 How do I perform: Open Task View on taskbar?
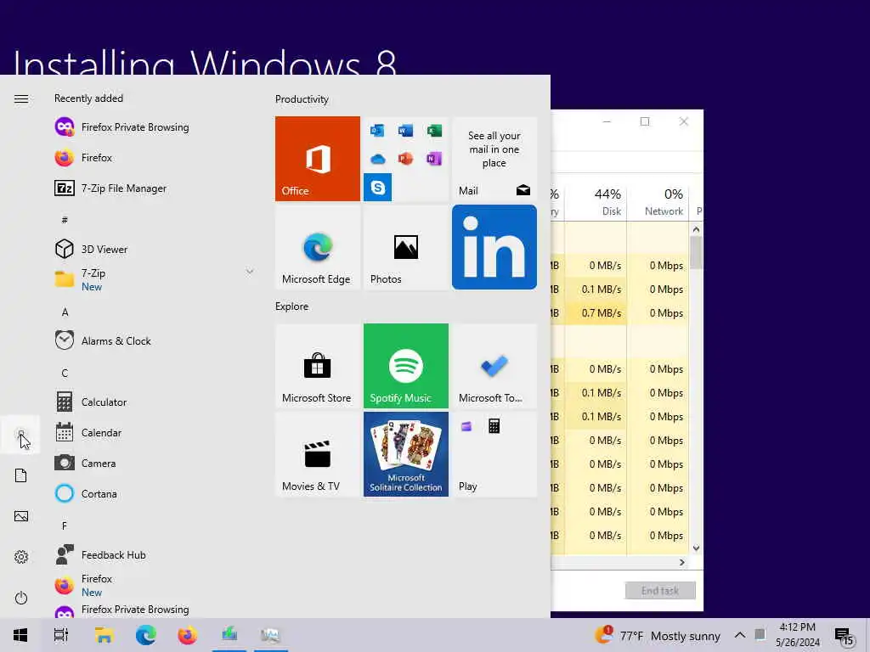(x=61, y=635)
